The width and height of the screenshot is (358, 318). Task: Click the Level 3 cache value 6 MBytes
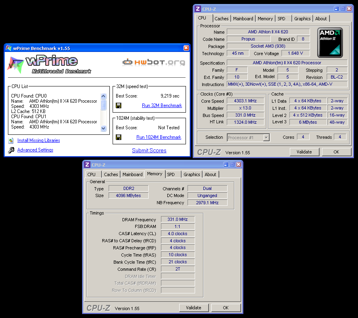click(x=308, y=122)
